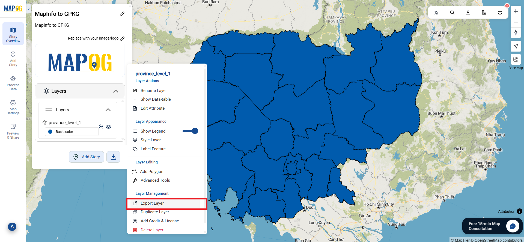
Task: Open the Base Map selector
Action: coord(516,59)
